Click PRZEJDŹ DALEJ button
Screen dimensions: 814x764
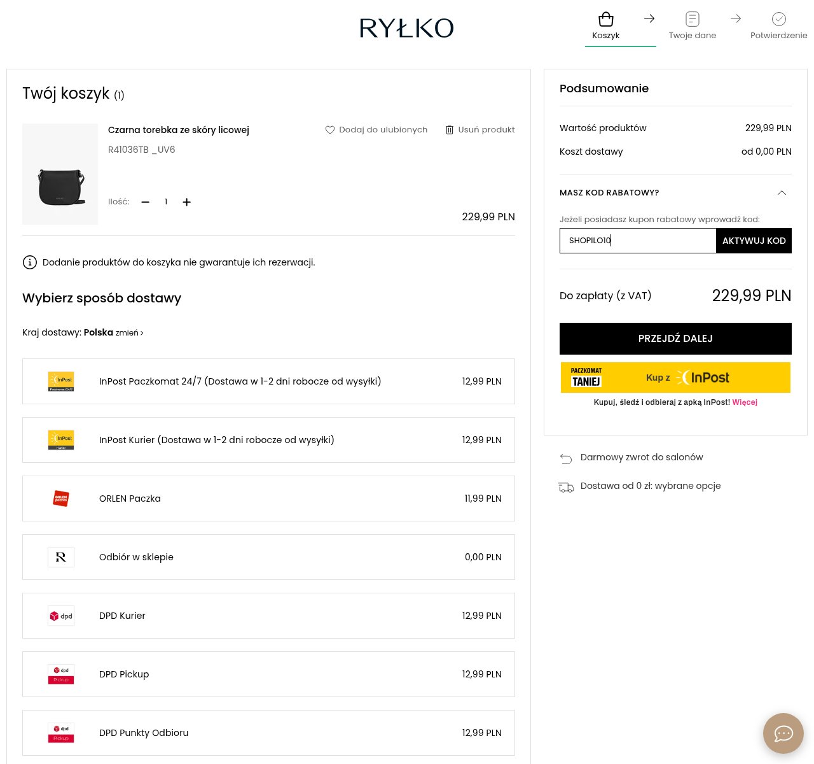pyautogui.click(x=675, y=339)
